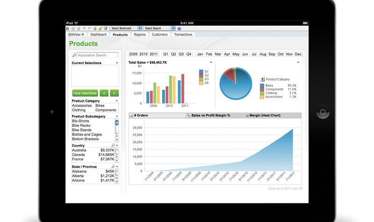The width and height of the screenshot is (374, 222).
Task: Select 'Bikes' in Product Category
Action: pyautogui.click(x=100, y=106)
